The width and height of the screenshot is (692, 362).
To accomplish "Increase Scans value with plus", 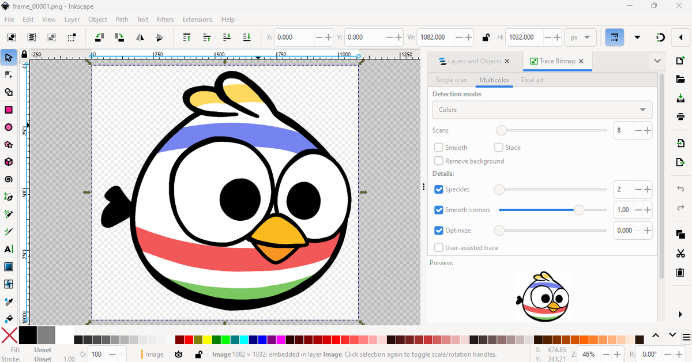I will point(648,130).
